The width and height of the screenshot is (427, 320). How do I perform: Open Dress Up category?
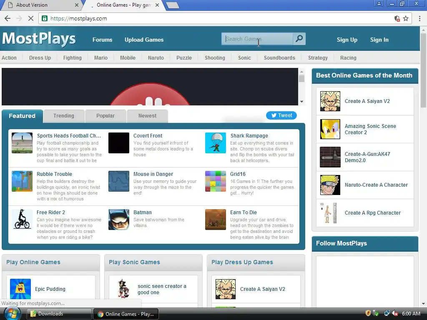click(40, 57)
